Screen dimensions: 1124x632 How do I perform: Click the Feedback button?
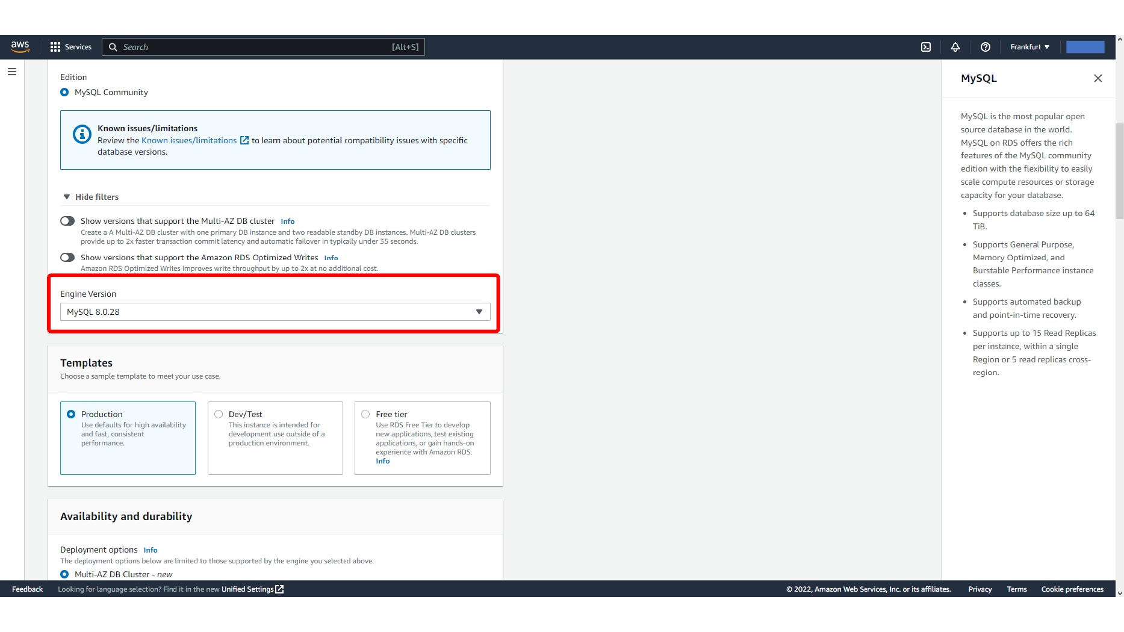tap(27, 589)
